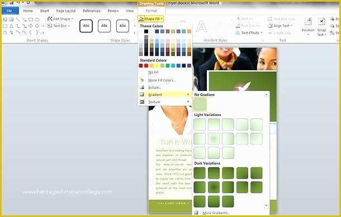Viewport: 341px width, 217px height.
Task: Open Text Effects in WordArt Styles
Action: point(249,33)
